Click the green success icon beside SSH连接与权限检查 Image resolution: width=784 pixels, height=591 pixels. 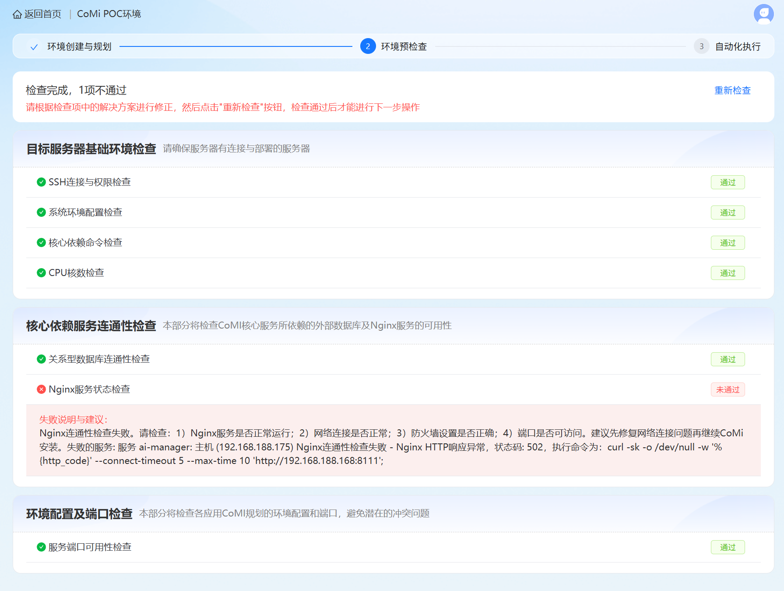click(x=41, y=182)
